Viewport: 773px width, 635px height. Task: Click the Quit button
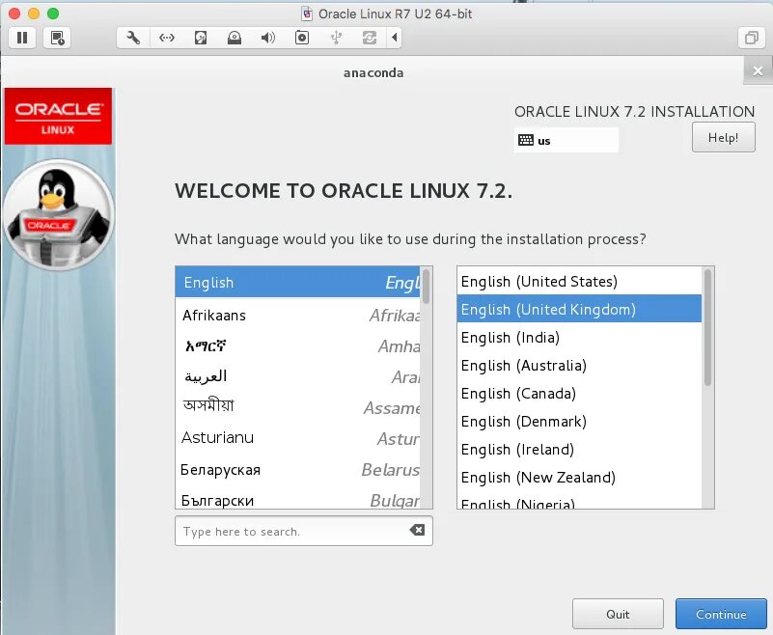[x=618, y=614]
